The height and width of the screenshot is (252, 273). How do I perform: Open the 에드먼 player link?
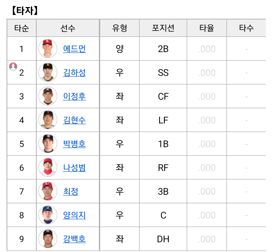[74, 49]
